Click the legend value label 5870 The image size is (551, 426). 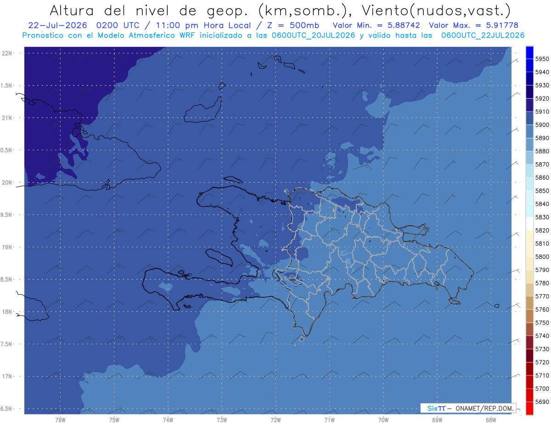pyautogui.click(x=542, y=165)
